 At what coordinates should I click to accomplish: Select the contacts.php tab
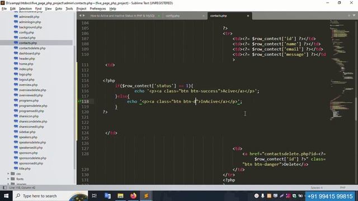(x=219, y=16)
